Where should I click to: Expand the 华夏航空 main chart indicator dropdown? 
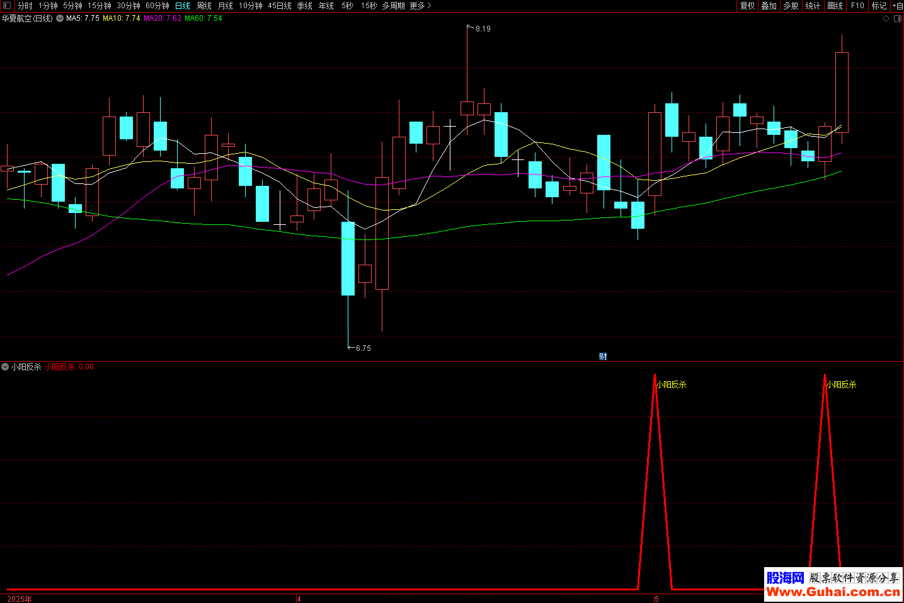coord(60,19)
